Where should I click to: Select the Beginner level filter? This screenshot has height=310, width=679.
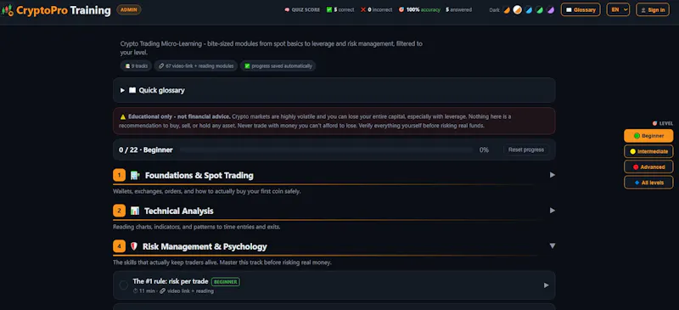[x=648, y=136]
